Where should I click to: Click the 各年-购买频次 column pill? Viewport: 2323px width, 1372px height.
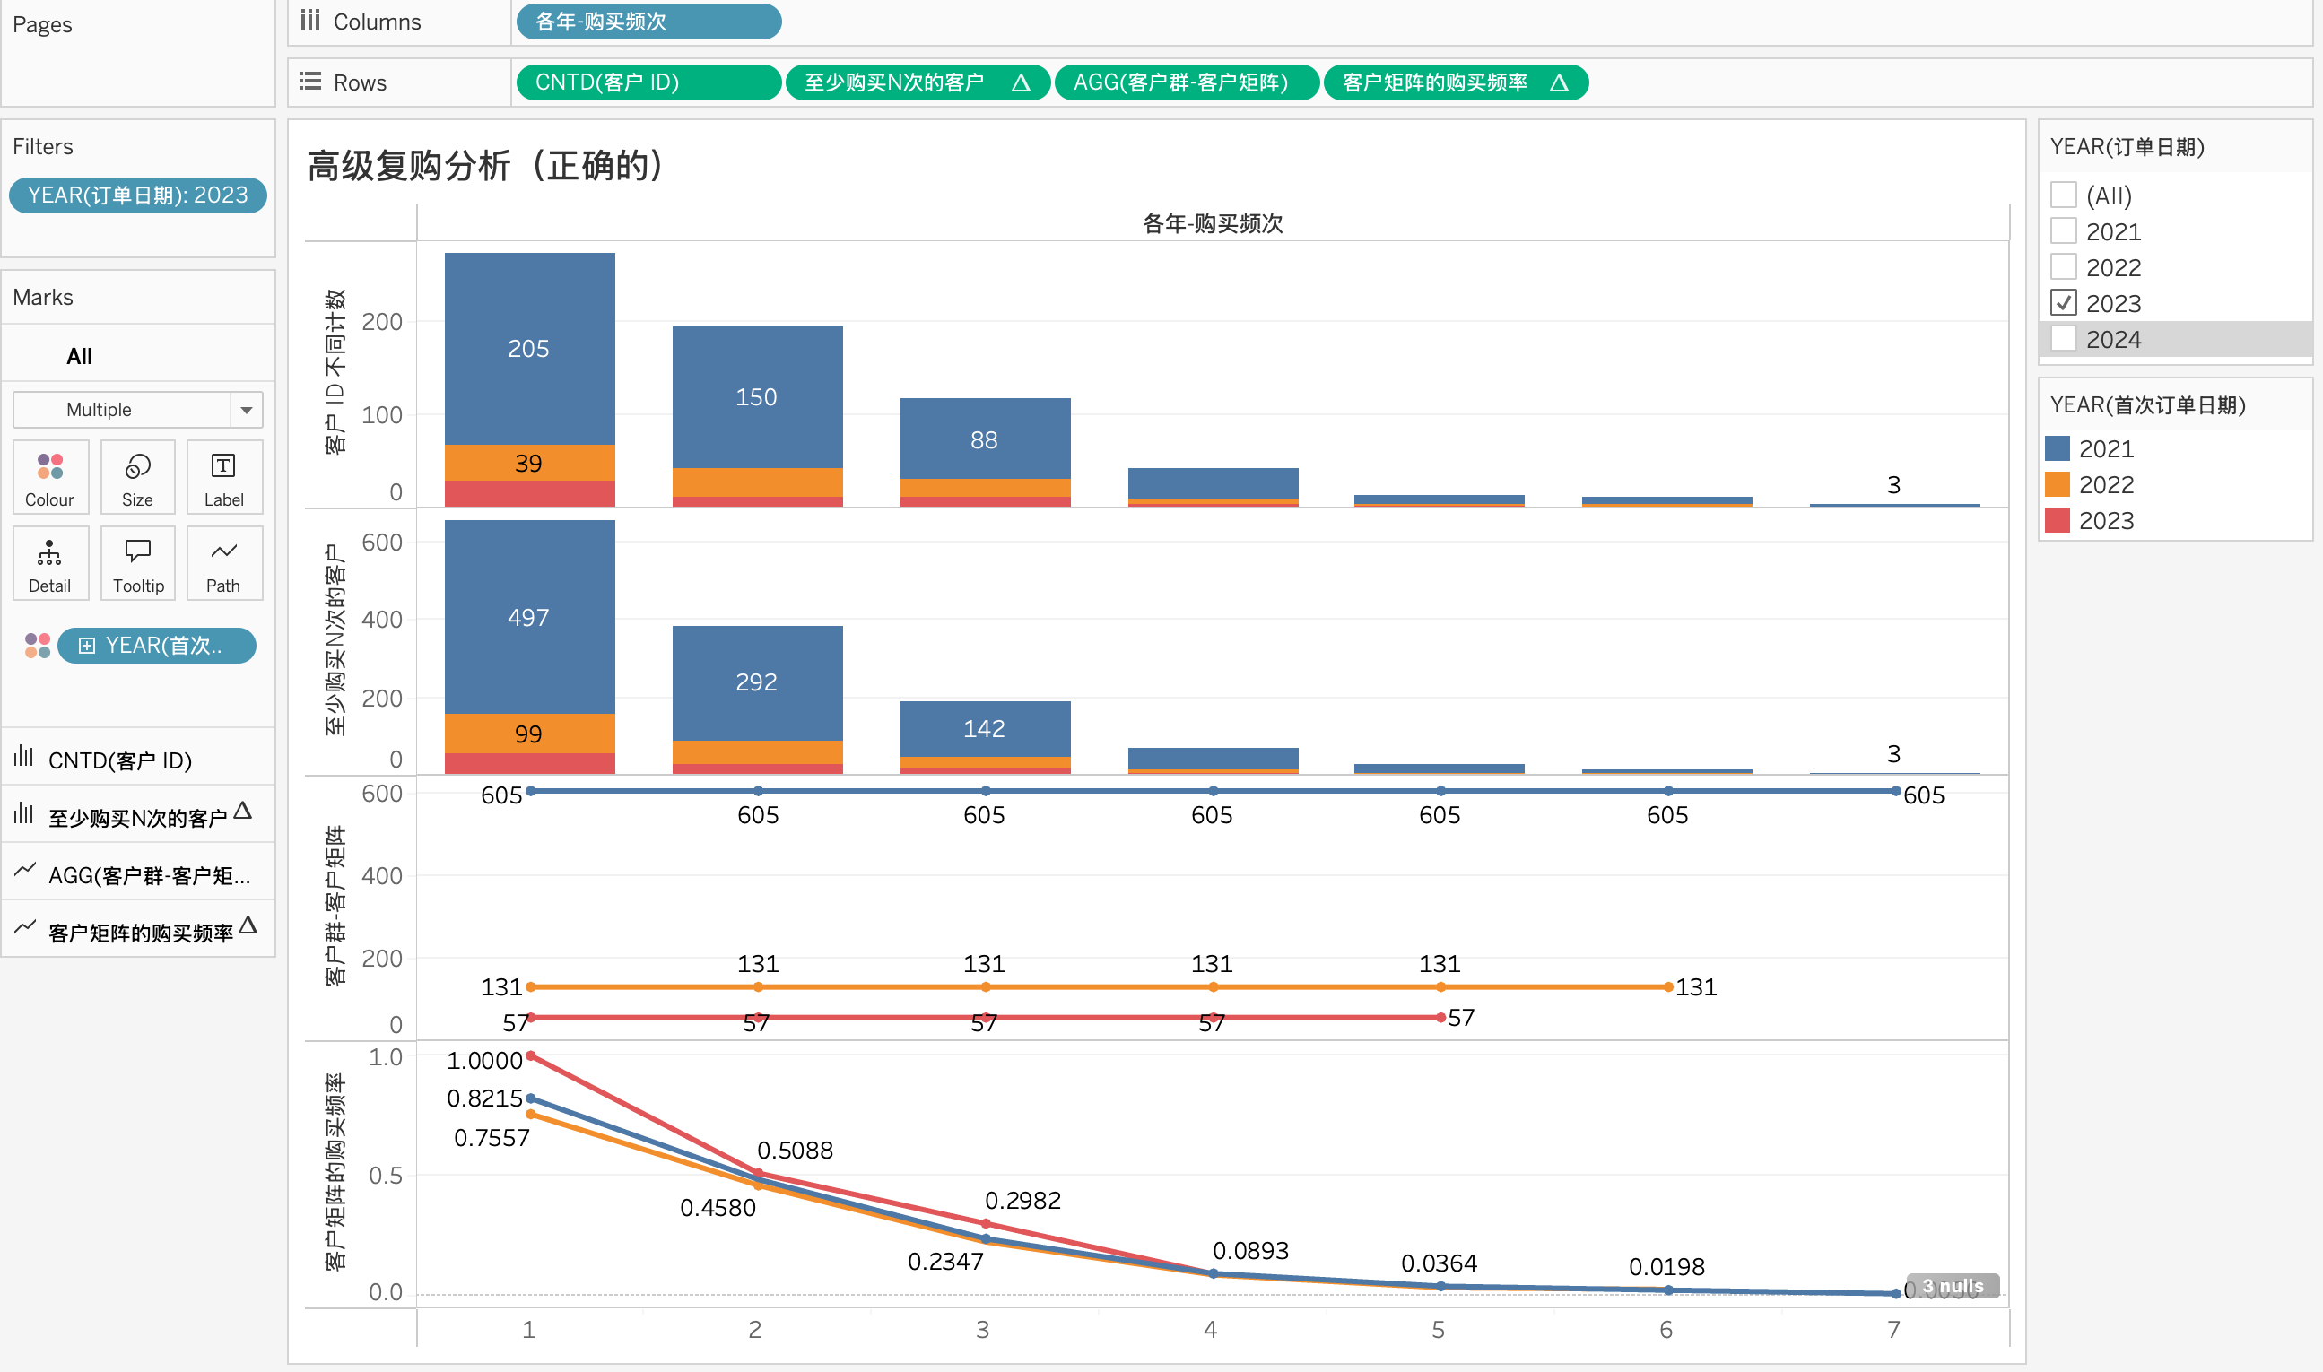tap(648, 22)
